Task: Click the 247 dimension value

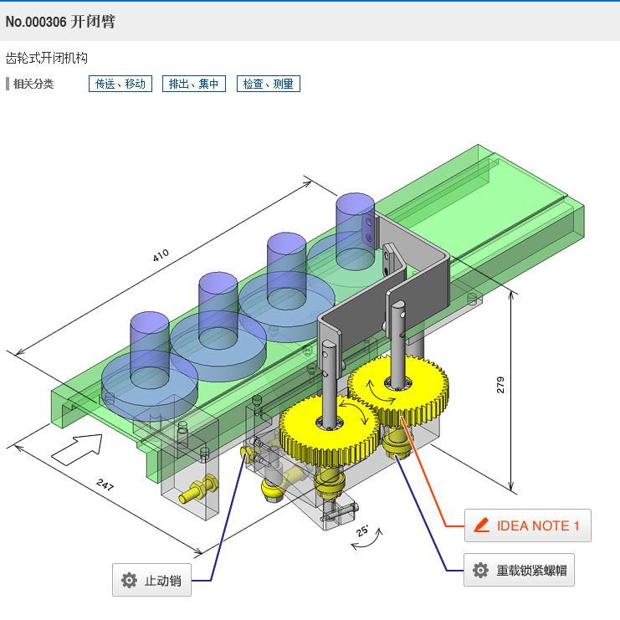Action: coord(105,484)
